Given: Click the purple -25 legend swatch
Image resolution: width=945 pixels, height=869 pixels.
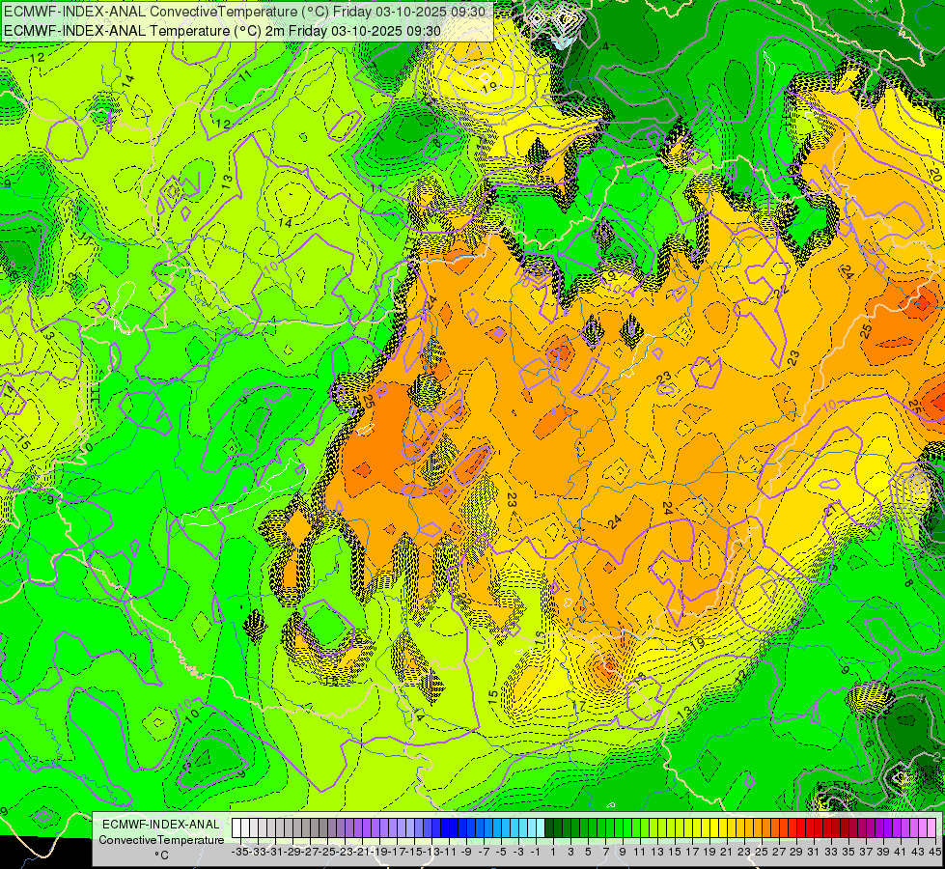Looking at the screenshot, I should [x=323, y=827].
